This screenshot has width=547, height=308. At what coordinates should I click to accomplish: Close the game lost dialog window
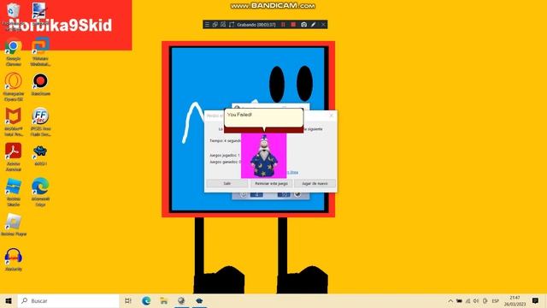332,115
